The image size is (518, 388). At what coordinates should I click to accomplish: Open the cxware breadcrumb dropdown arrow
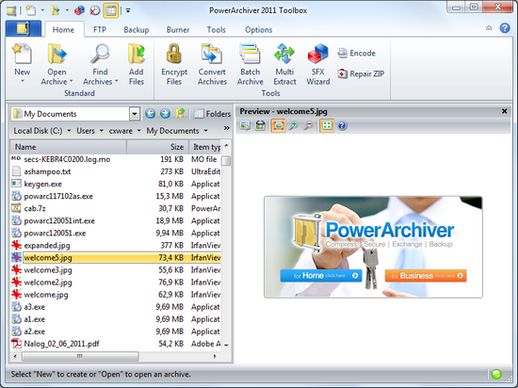(x=139, y=131)
